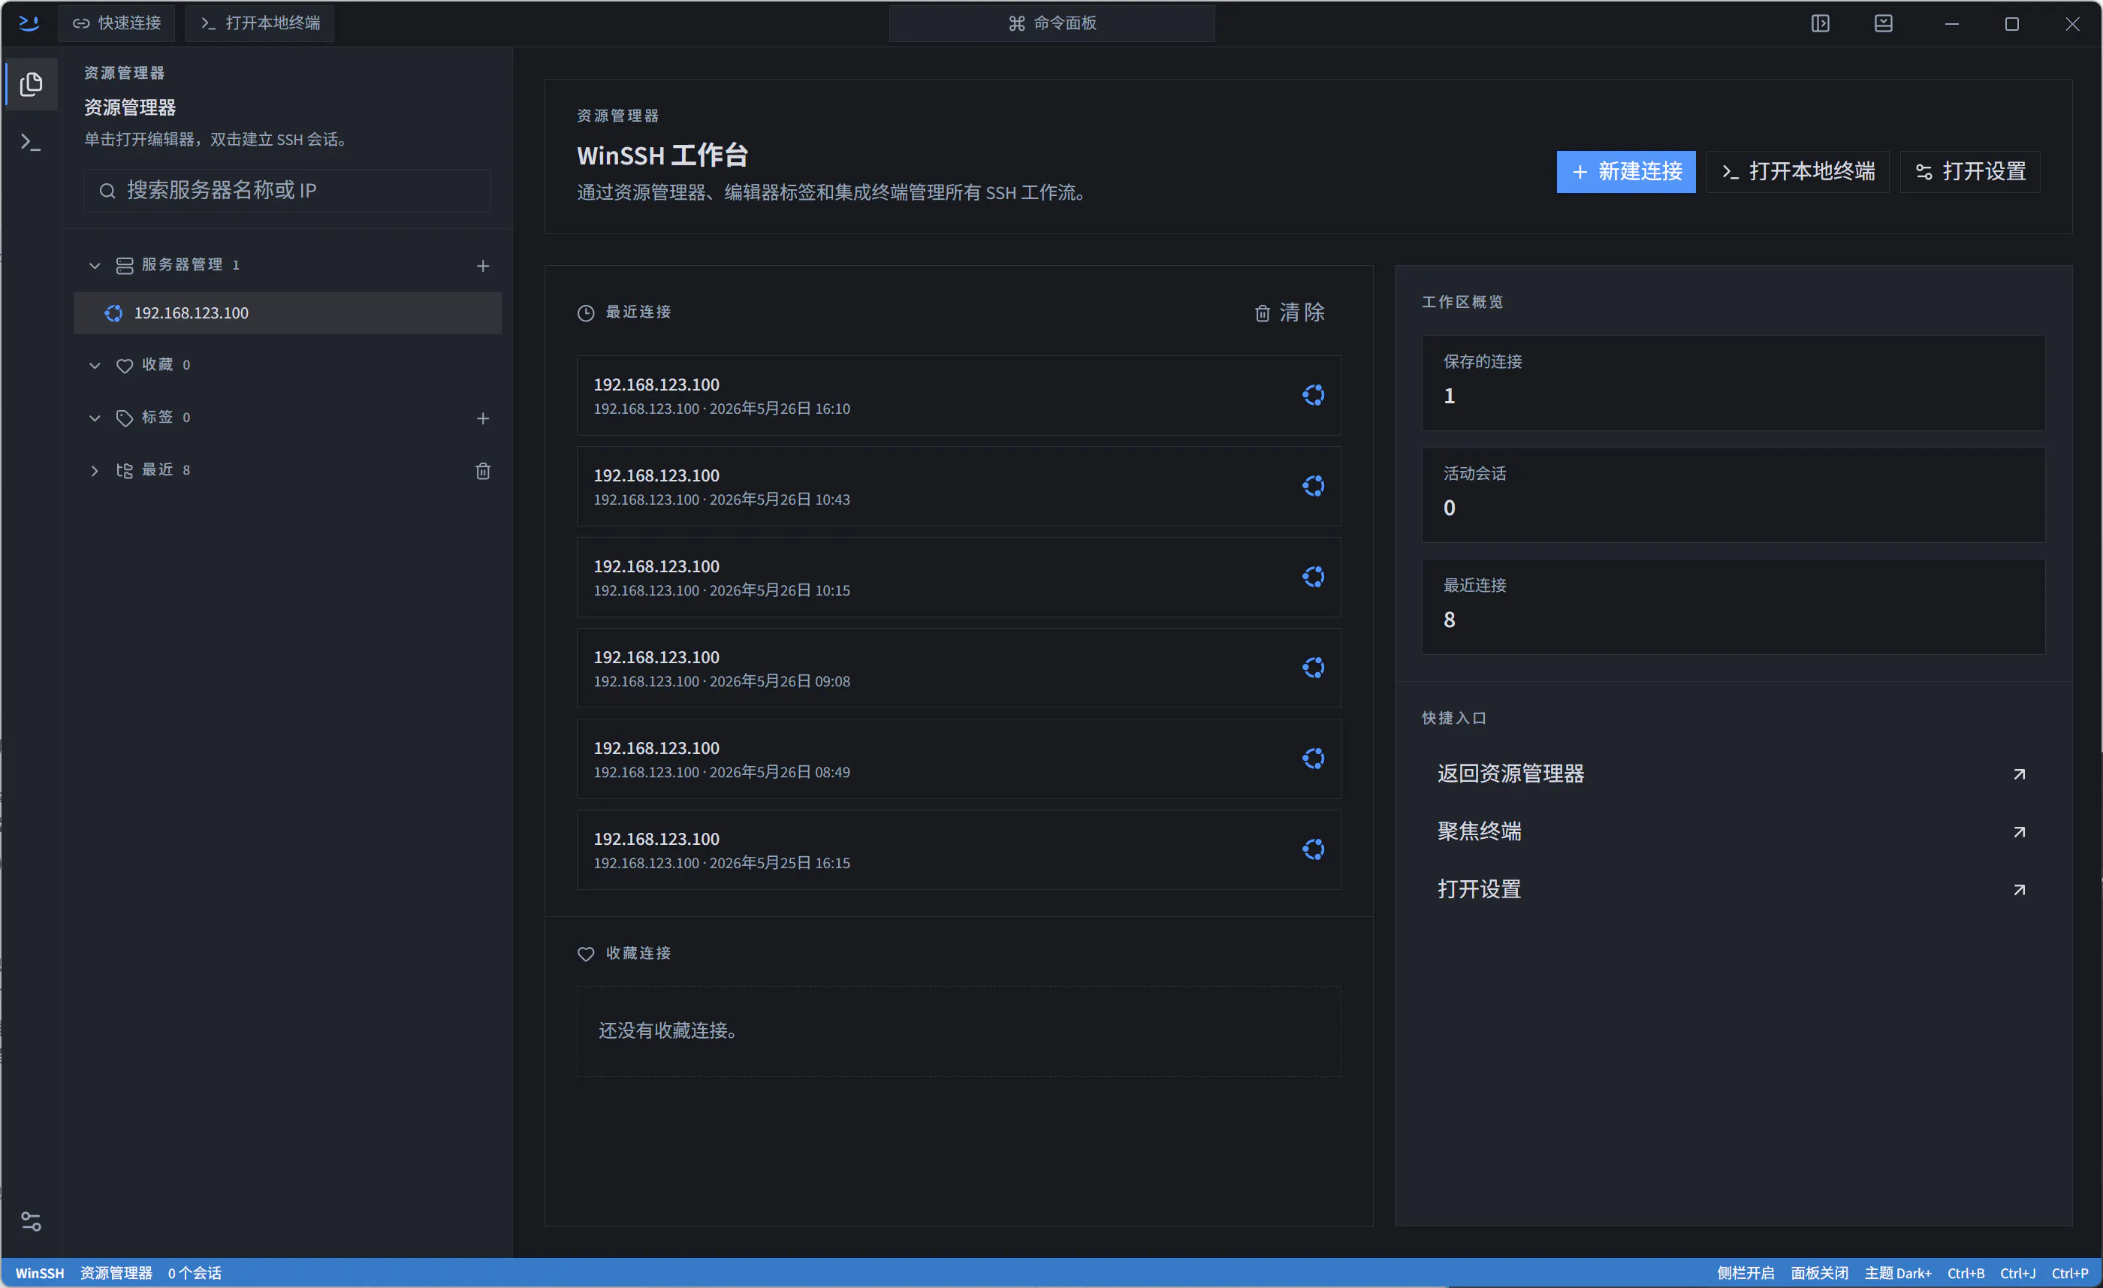Click the 快速连接 button in the title bar

116,23
